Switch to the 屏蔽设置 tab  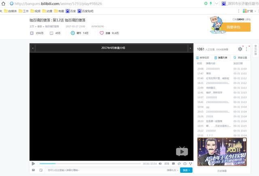click(x=240, y=57)
